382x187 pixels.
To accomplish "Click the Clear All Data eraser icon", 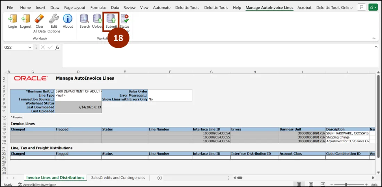I will [x=39, y=19].
